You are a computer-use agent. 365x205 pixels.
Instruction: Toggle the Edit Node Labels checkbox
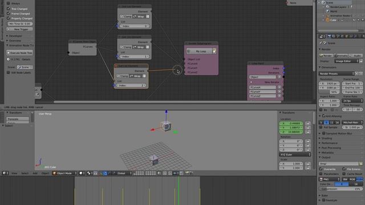pos(9,72)
